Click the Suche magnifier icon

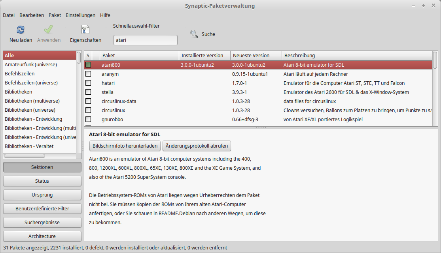(x=194, y=34)
